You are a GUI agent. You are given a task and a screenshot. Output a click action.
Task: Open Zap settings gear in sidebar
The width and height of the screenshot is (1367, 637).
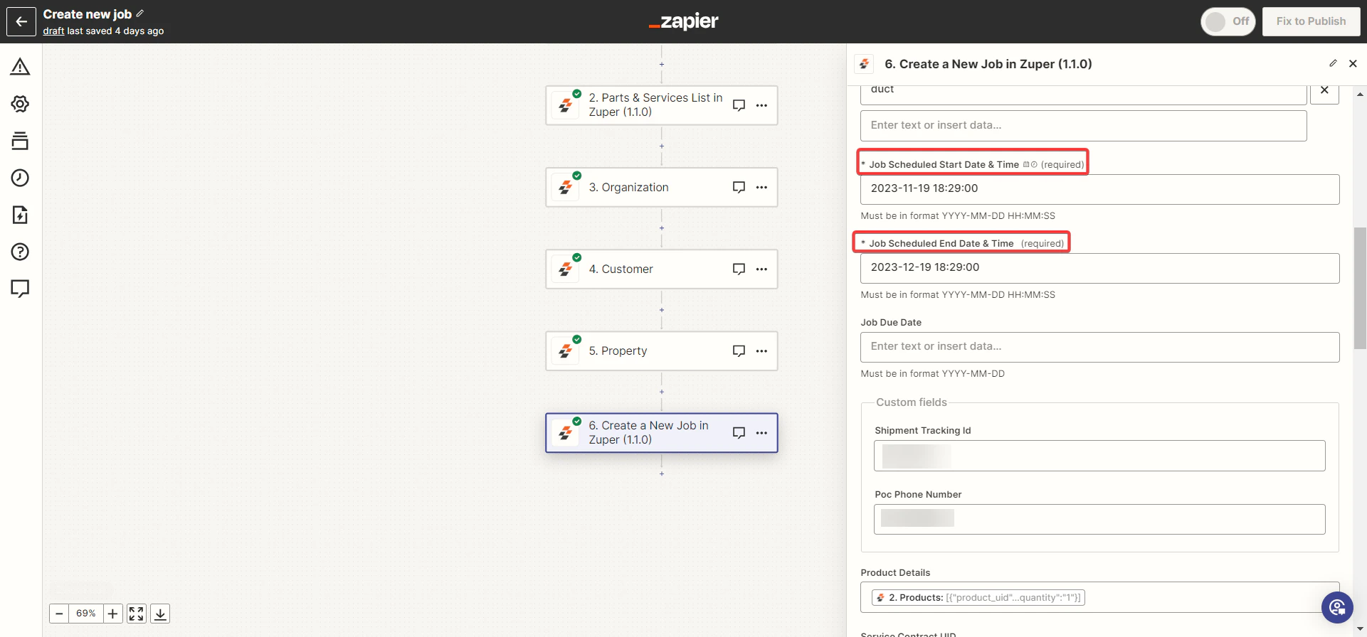pos(20,104)
